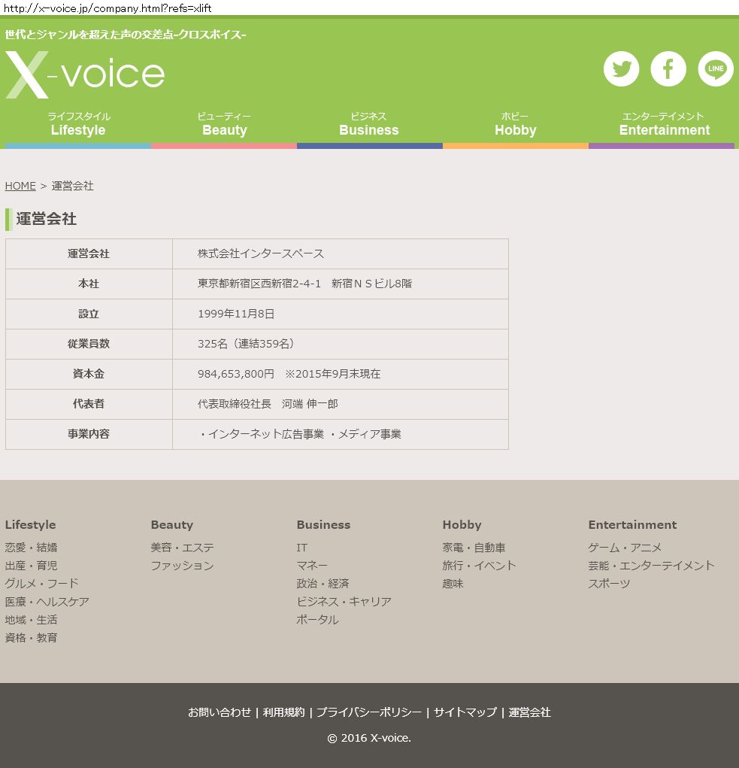Click the X-voice logo
739x768 pixels.
(85, 74)
